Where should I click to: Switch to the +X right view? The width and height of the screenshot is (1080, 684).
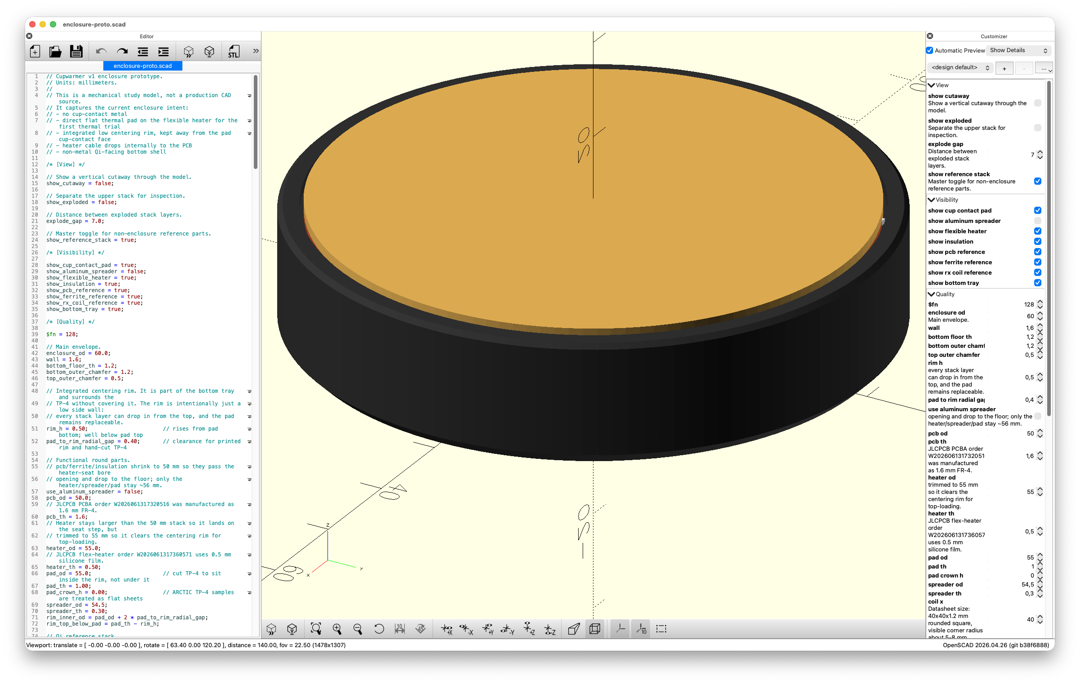(x=447, y=629)
